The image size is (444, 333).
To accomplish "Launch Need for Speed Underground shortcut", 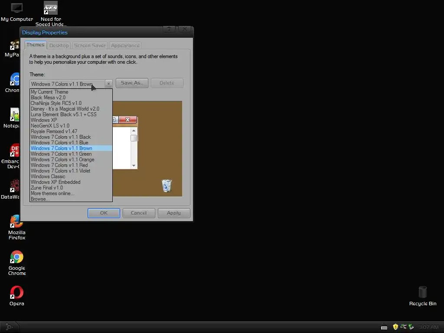I will coord(51,13).
